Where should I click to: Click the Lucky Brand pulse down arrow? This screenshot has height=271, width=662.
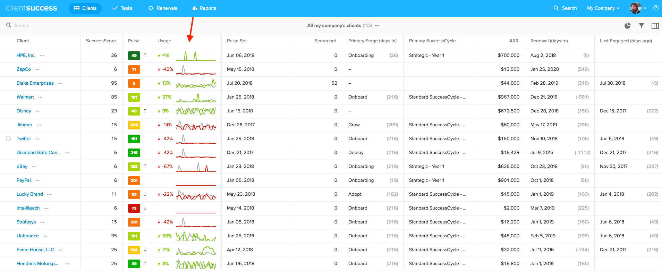coord(145,194)
